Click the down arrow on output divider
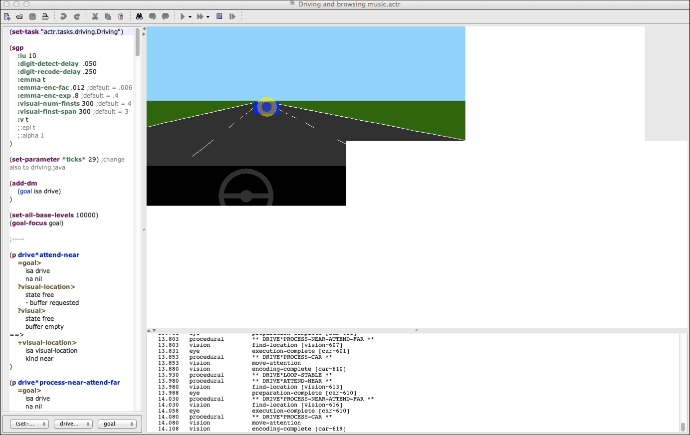690x435 pixels. tap(154, 330)
